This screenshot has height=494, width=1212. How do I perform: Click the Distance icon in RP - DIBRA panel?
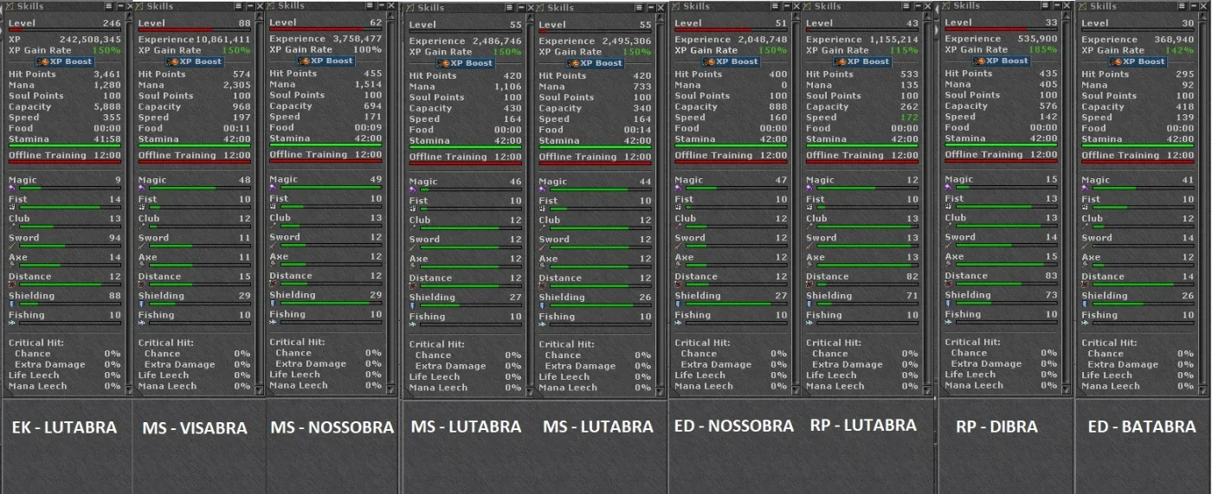[948, 284]
